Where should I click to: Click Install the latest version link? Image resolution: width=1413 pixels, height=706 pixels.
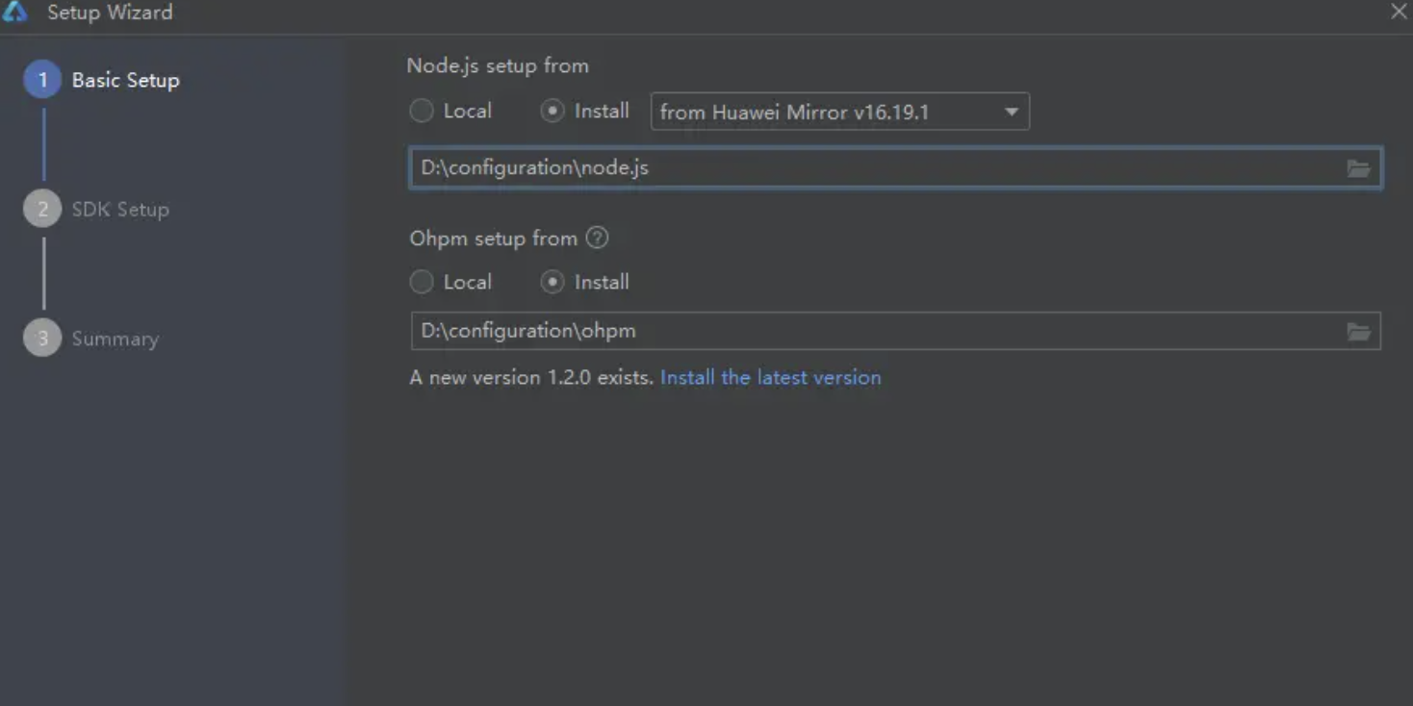pos(770,377)
